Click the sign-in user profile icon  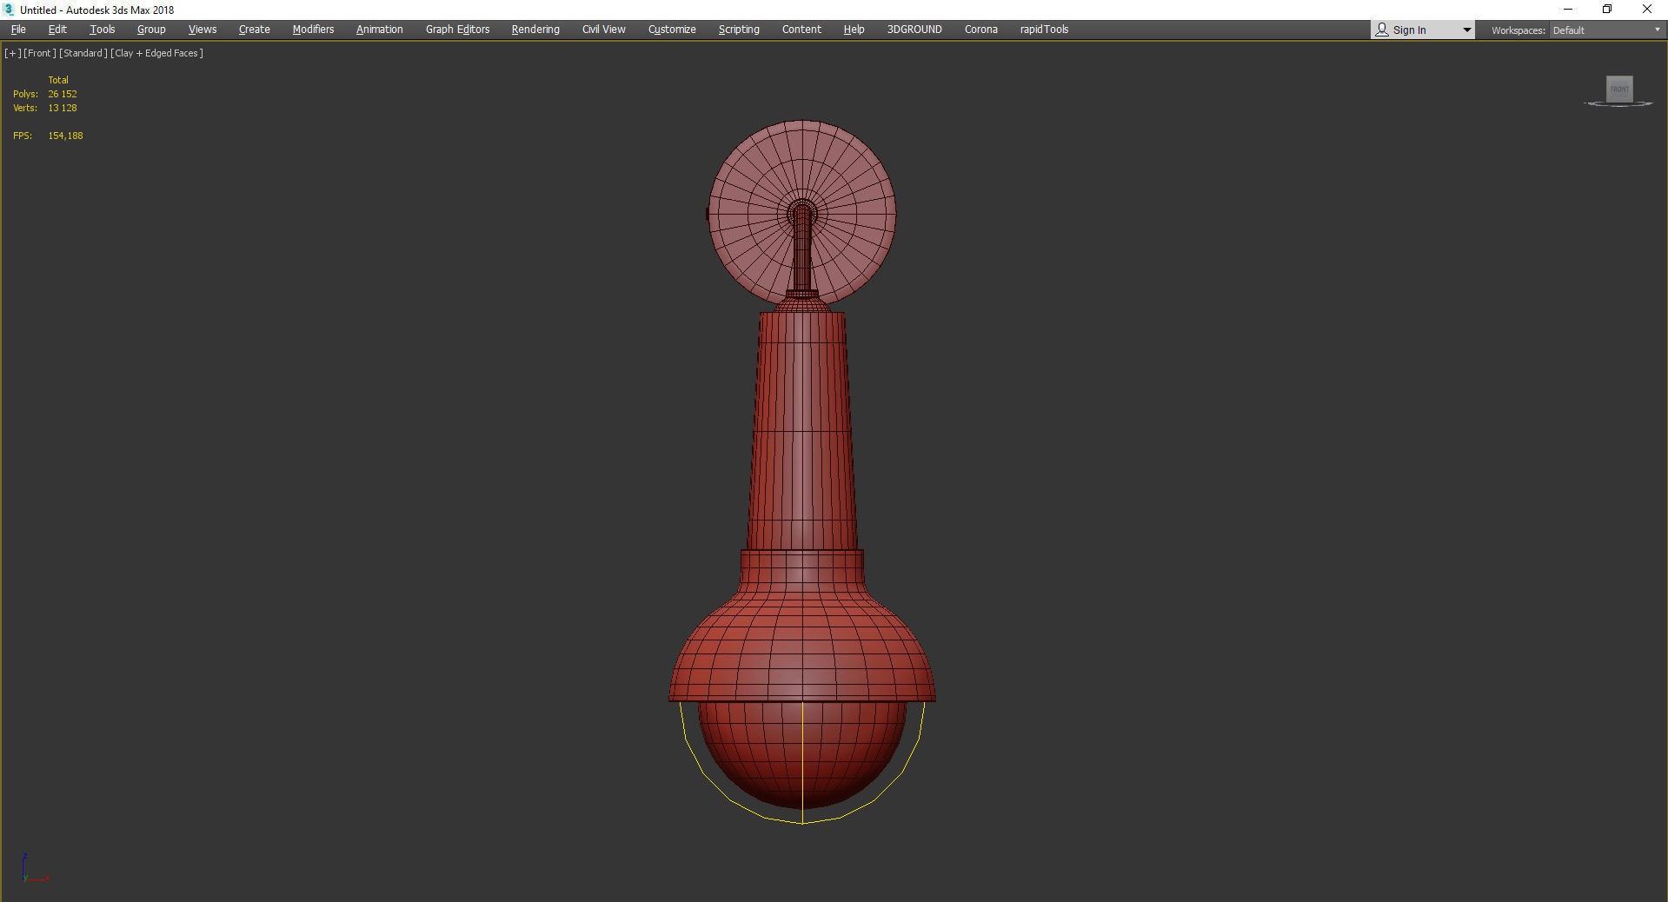click(x=1382, y=30)
